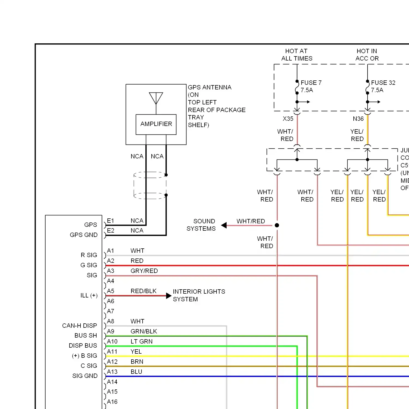Screen dimensions: 409x409
Task: Click the black arrowhead pointing to SOUND SYSTEMS
Action: (x=224, y=225)
